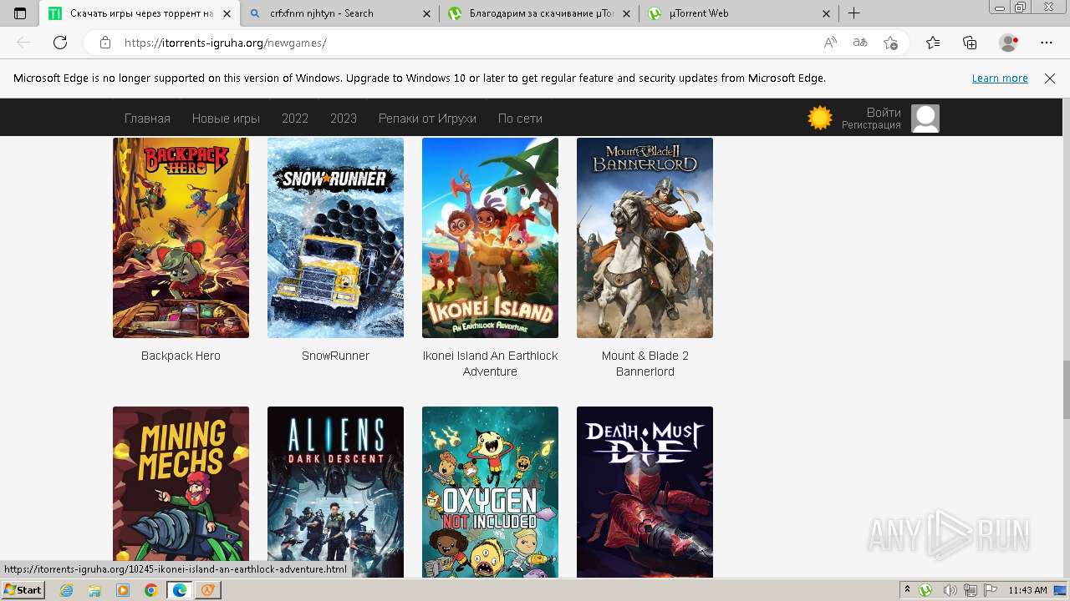1070x601 pixels.
Task: Launch Internet Explorer from taskbar
Action: (67, 590)
